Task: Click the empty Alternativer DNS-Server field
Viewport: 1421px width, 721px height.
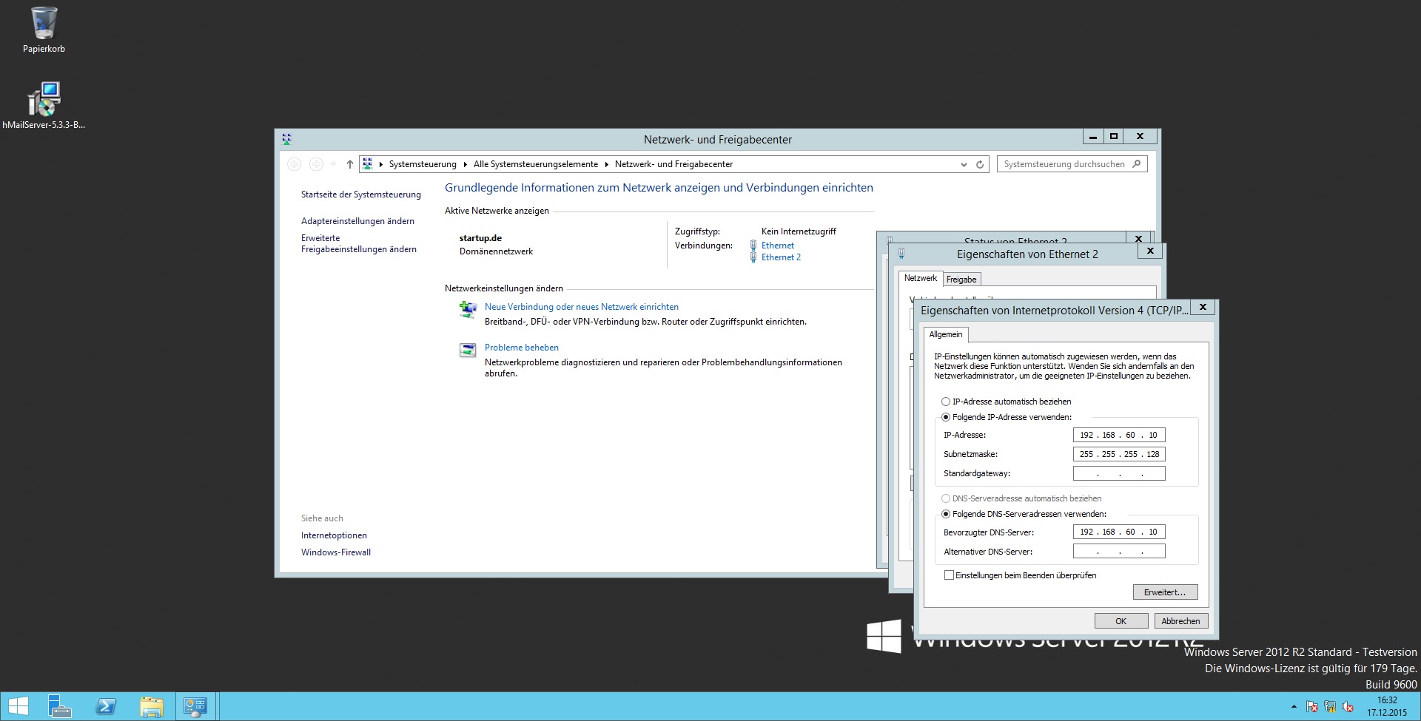Action: point(1118,551)
